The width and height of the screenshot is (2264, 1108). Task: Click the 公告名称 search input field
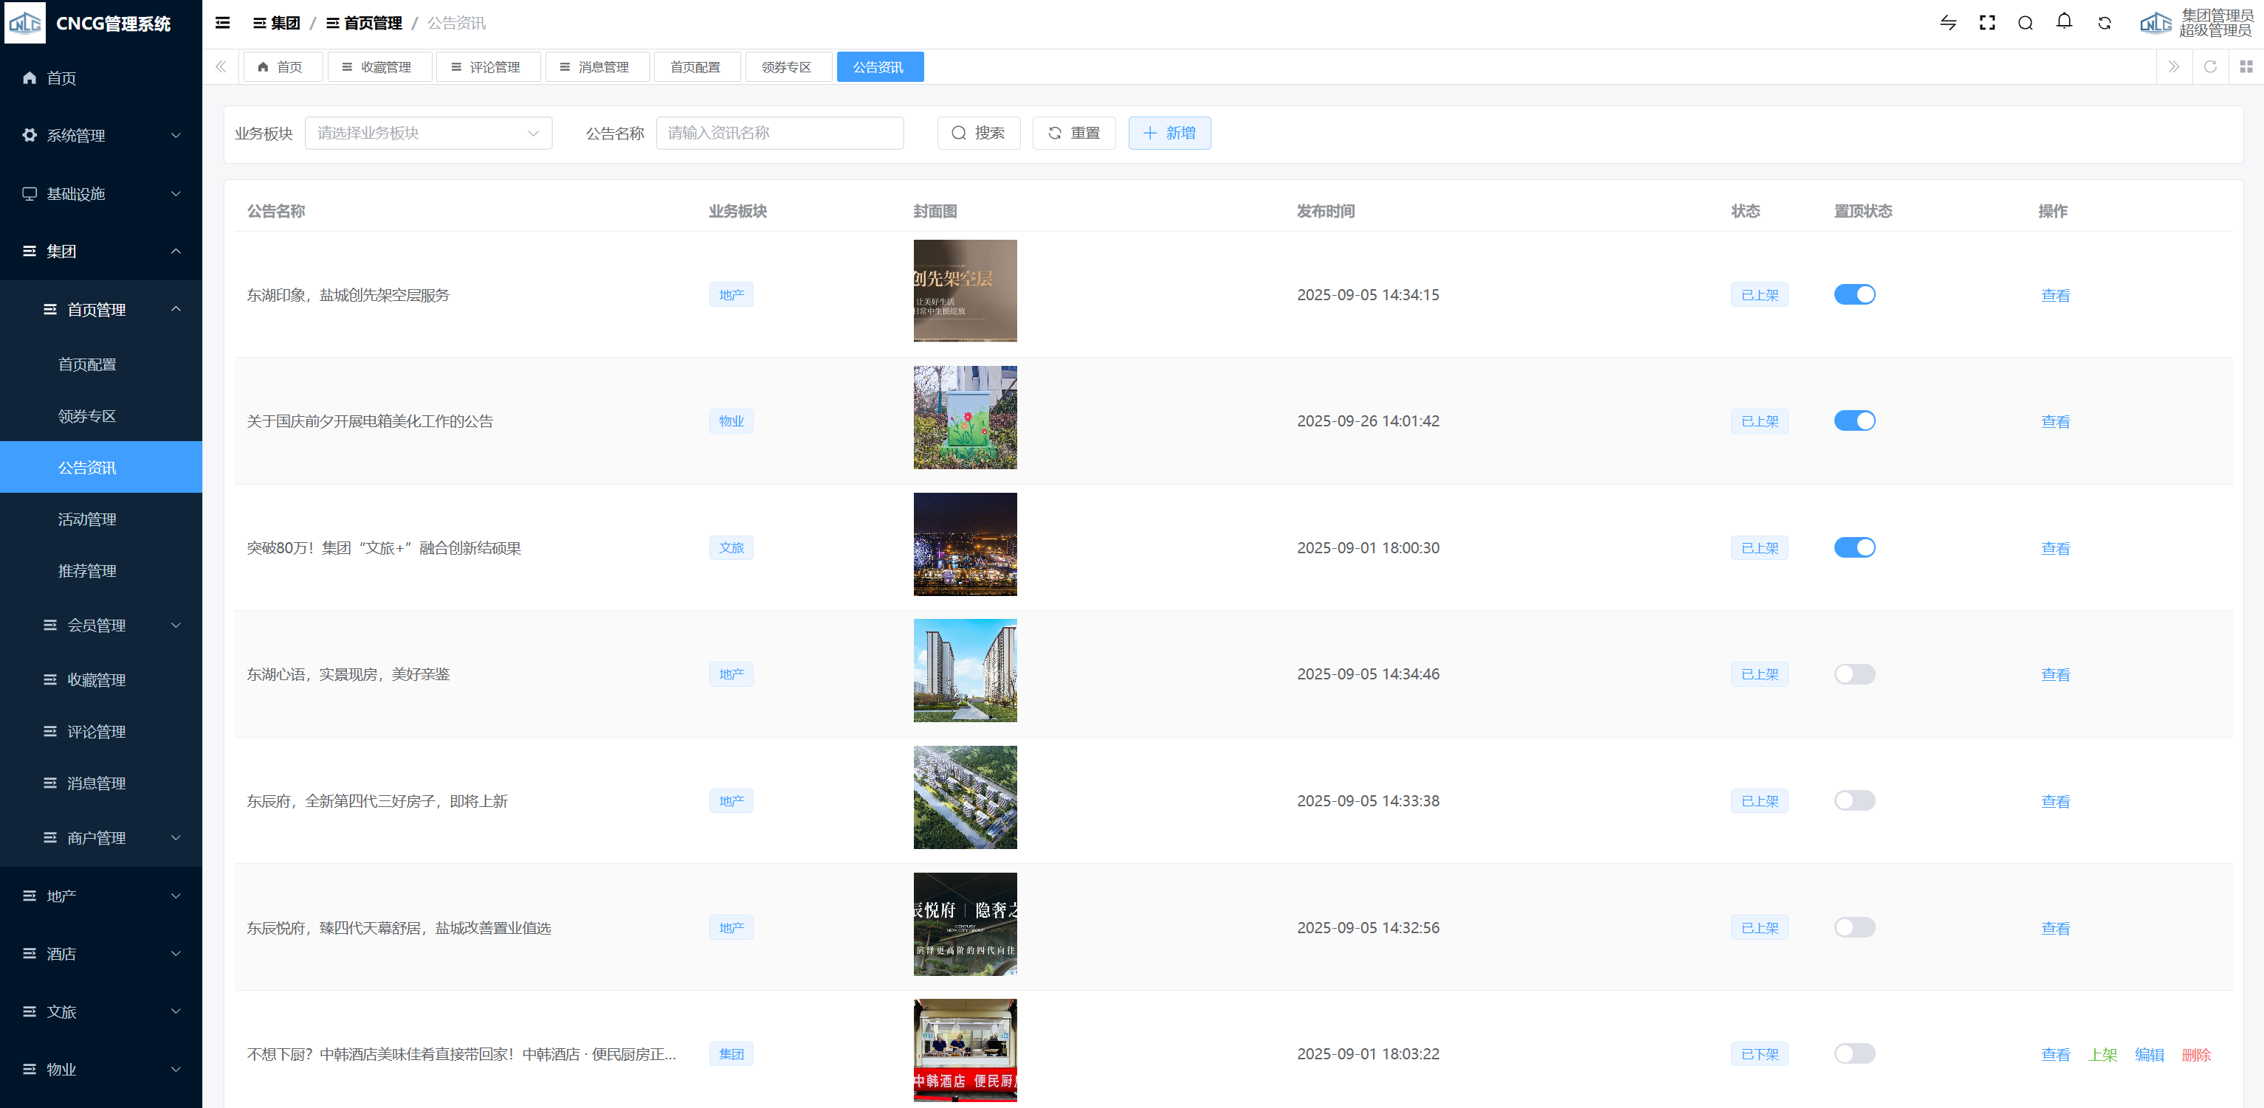coord(779,134)
